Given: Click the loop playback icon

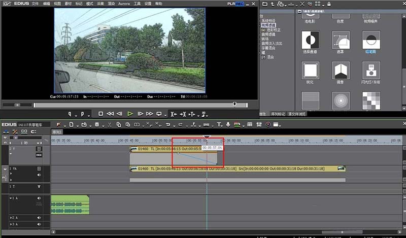Looking at the screenshot, I should tap(159, 114).
